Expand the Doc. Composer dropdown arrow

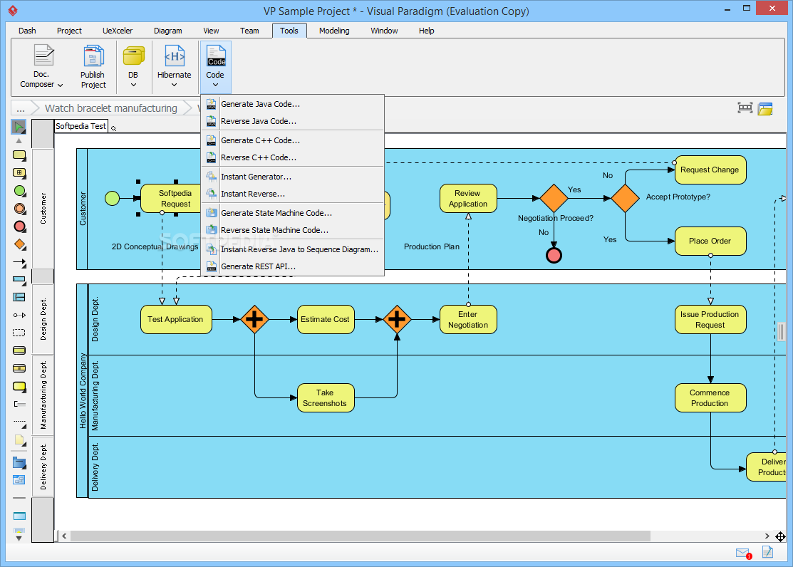click(x=60, y=85)
